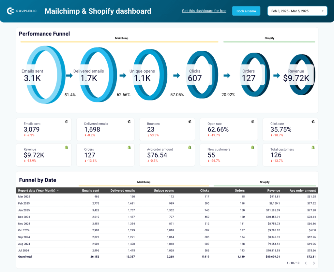The width and height of the screenshot is (334, 272).
Task: Select the Aug 2024 table row
Action: point(167,244)
